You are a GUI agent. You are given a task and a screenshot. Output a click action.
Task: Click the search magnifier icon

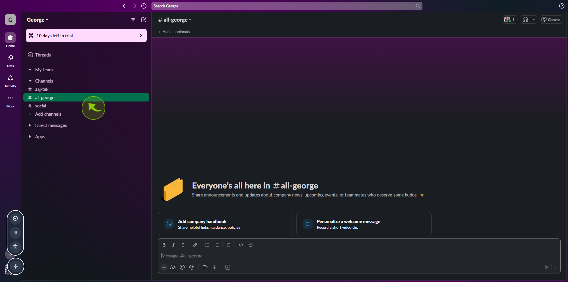(x=418, y=6)
